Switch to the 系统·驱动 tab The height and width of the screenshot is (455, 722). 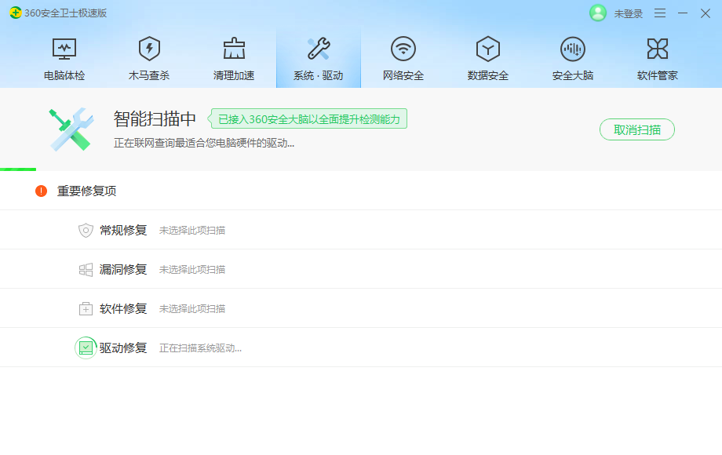pos(318,56)
